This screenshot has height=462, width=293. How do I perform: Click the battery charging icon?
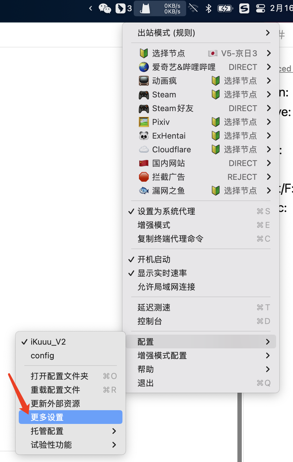point(225,8)
